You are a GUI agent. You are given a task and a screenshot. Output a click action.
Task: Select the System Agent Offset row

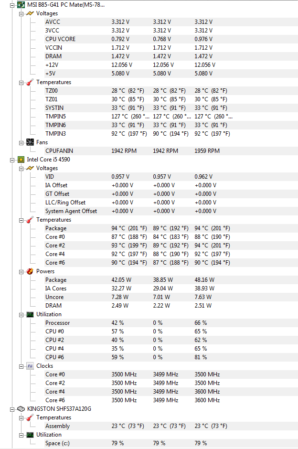tap(171, 211)
